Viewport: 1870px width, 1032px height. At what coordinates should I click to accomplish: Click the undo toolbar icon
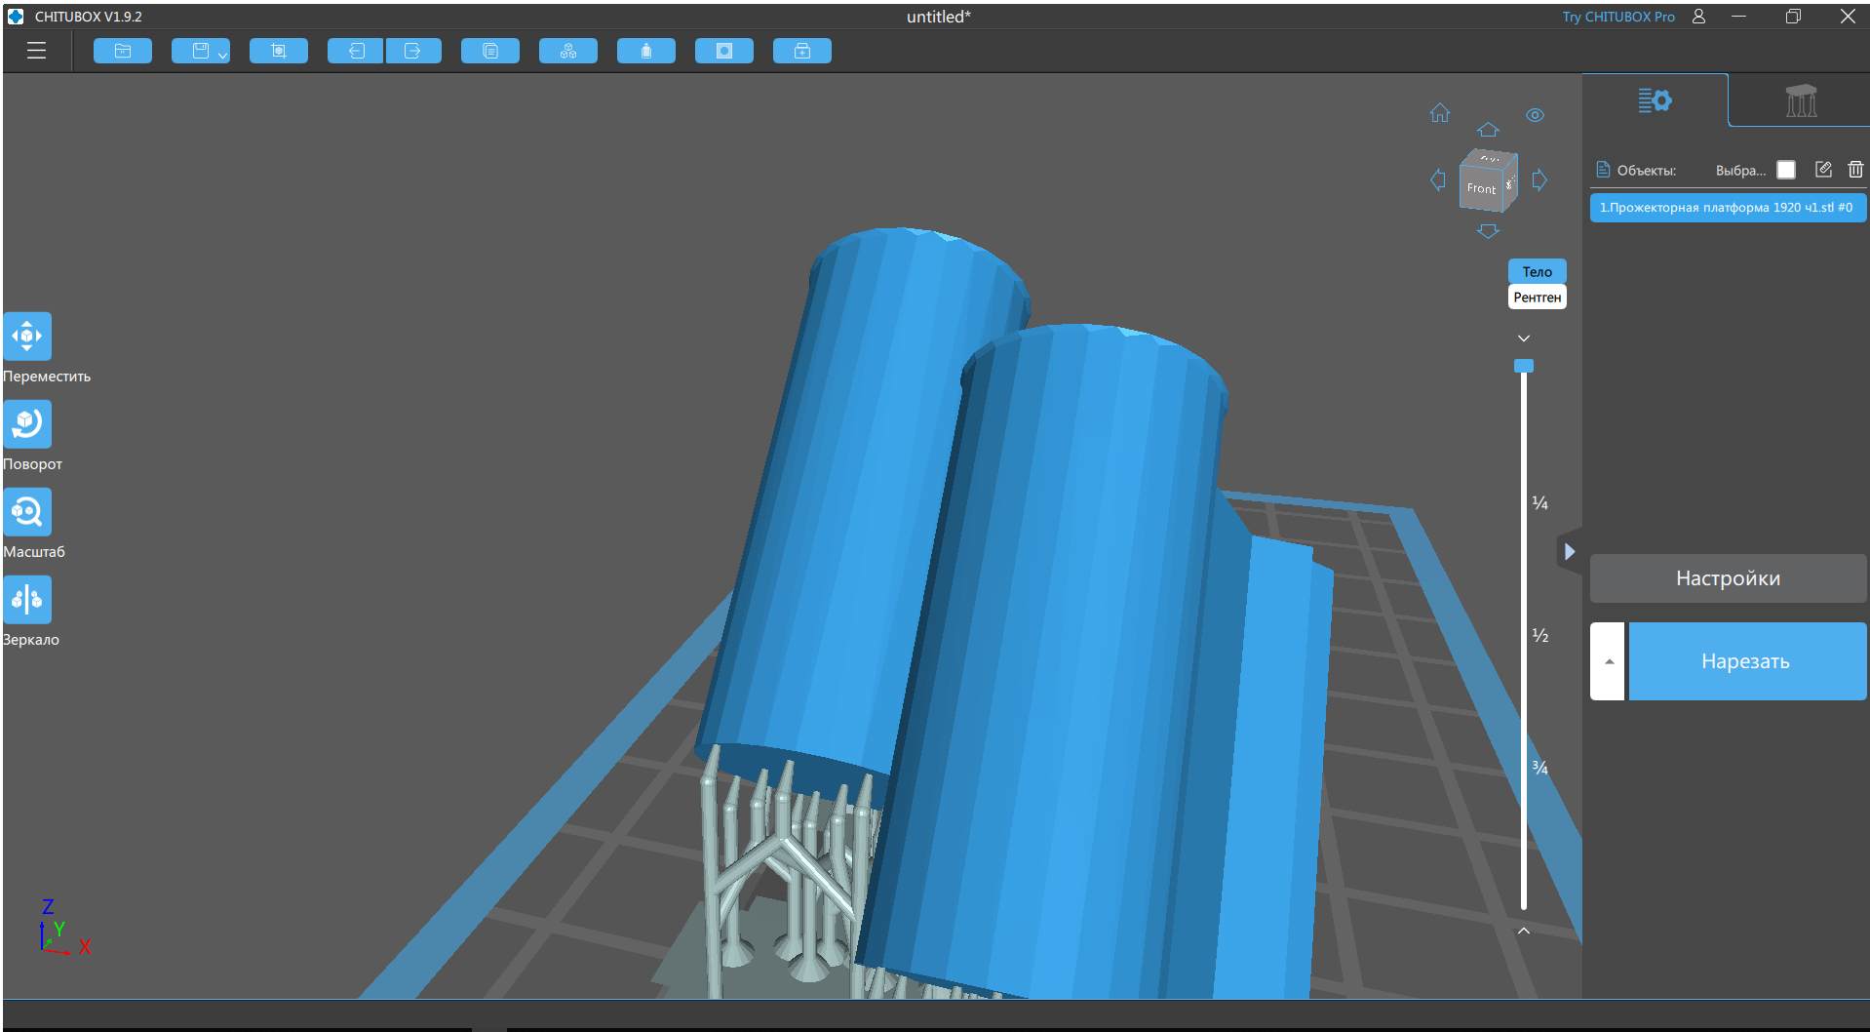click(356, 51)
